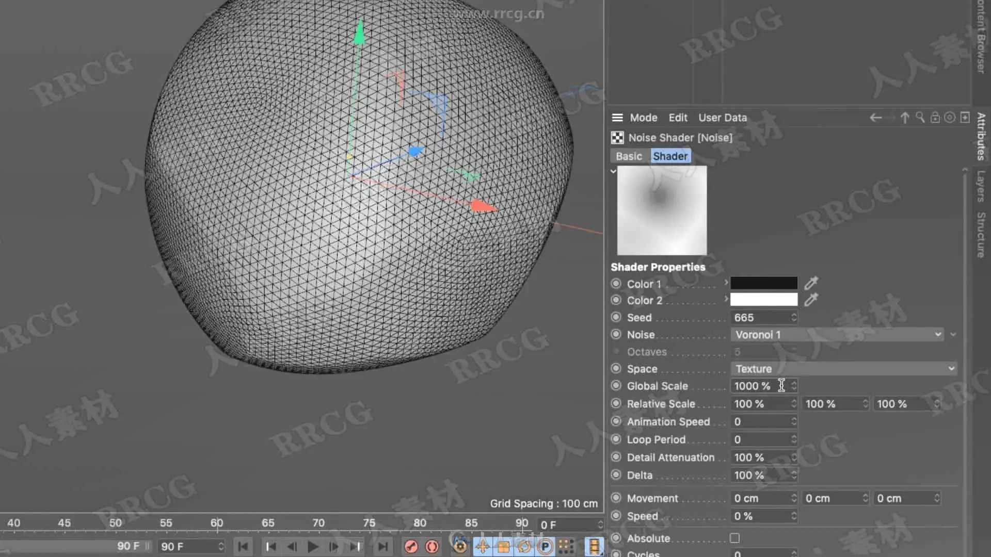Toggle Parameter keyframe recording
The height and width of the screenshot is (557, 991).
tap(545, 547)
